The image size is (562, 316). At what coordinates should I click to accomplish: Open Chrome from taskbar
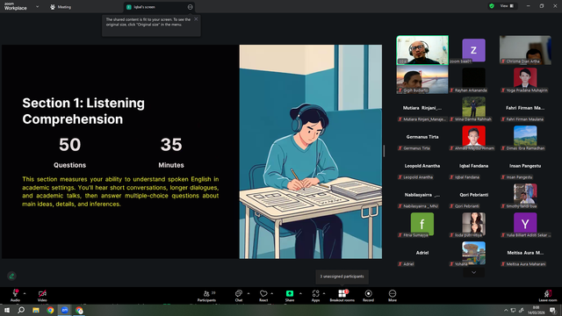50,310
